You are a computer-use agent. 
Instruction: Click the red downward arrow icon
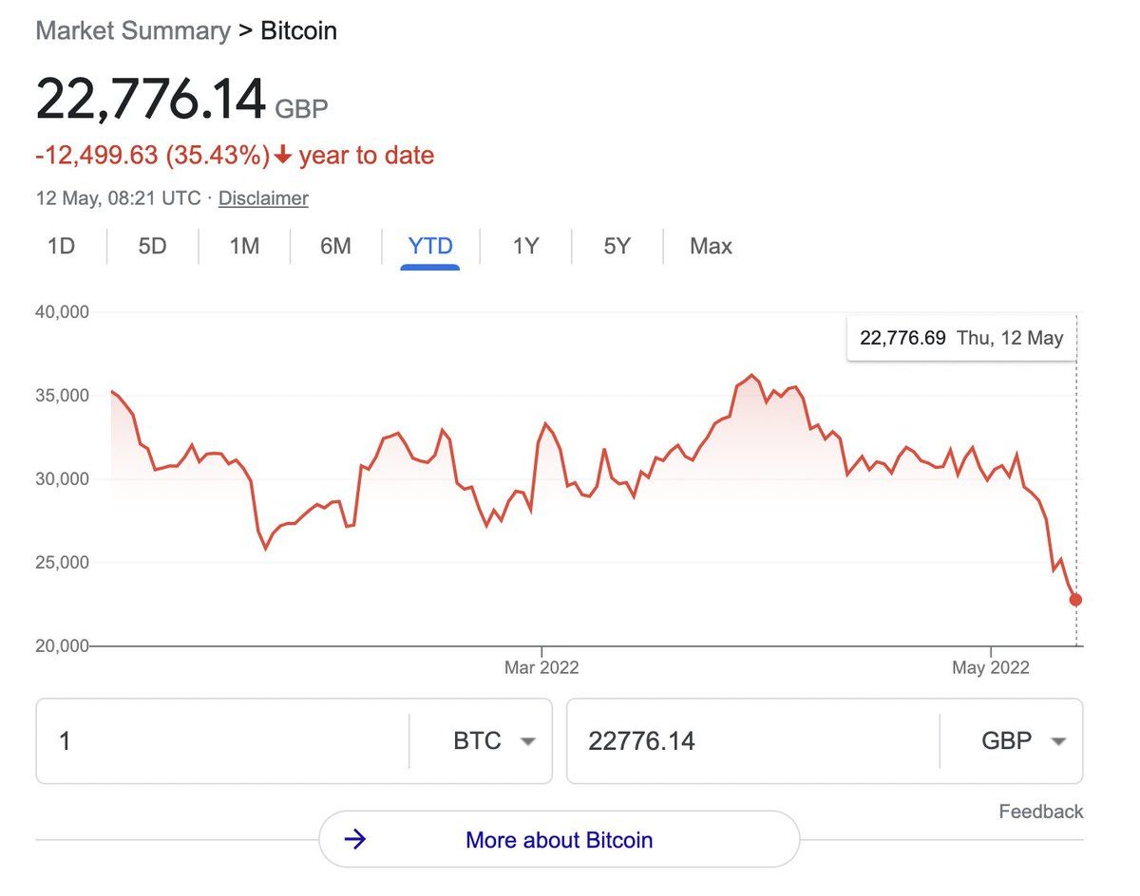(x=282, y=156)
